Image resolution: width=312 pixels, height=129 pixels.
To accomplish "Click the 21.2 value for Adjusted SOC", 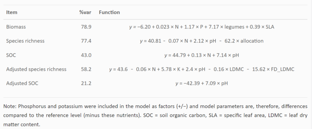I will click(86, 83).
